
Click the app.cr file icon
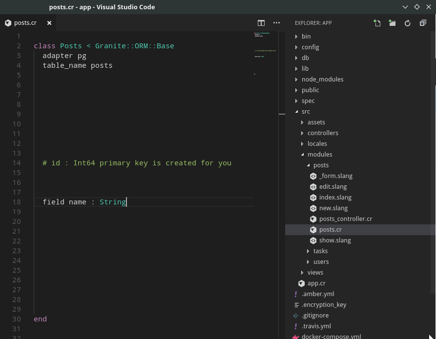click(x=301, y=283)
